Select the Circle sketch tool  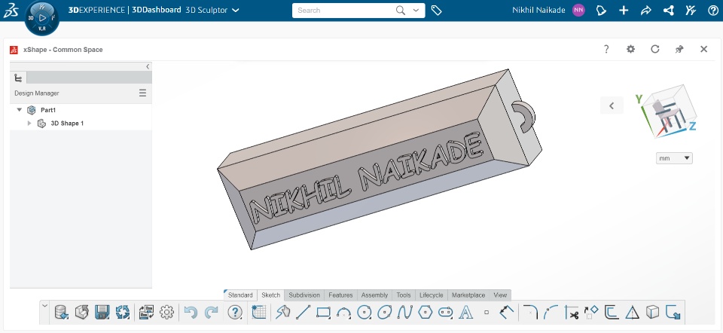[x=365, y=312]
